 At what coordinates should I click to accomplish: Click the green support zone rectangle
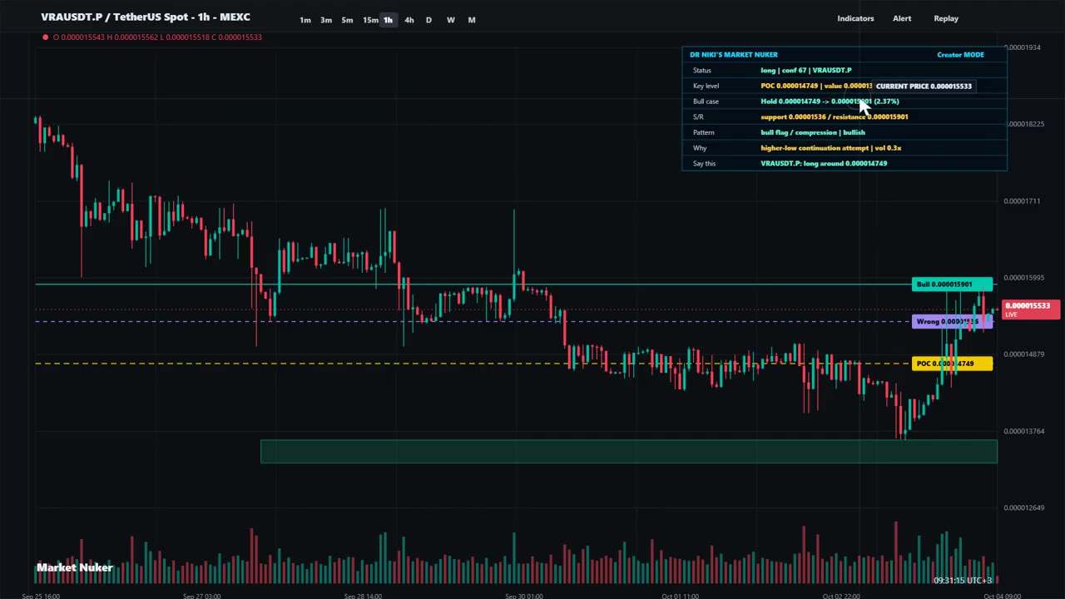point(629,452)
